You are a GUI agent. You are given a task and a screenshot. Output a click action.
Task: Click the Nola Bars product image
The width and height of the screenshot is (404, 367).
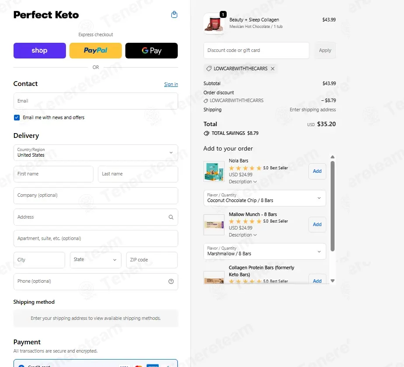[214, 171]
